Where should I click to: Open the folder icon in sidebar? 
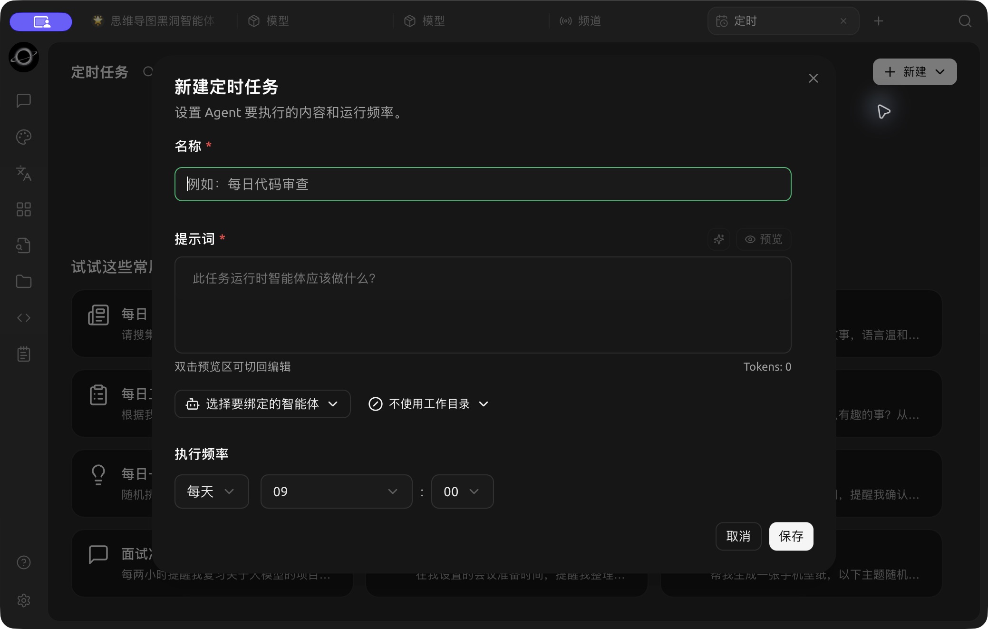tap(24, 282)
